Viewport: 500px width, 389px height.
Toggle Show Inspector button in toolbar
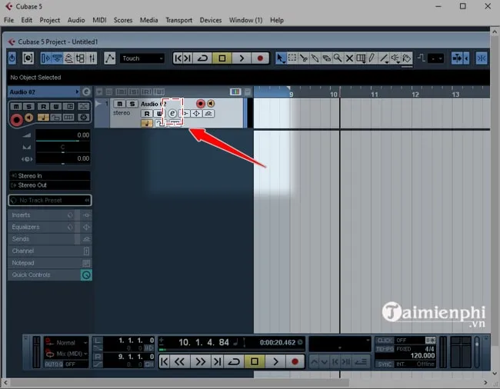(45, 58)
